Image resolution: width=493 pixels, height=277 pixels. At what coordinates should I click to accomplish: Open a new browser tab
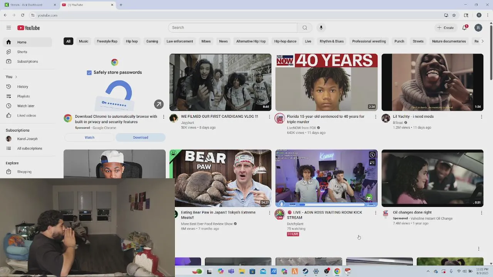[x=121, y=5]
